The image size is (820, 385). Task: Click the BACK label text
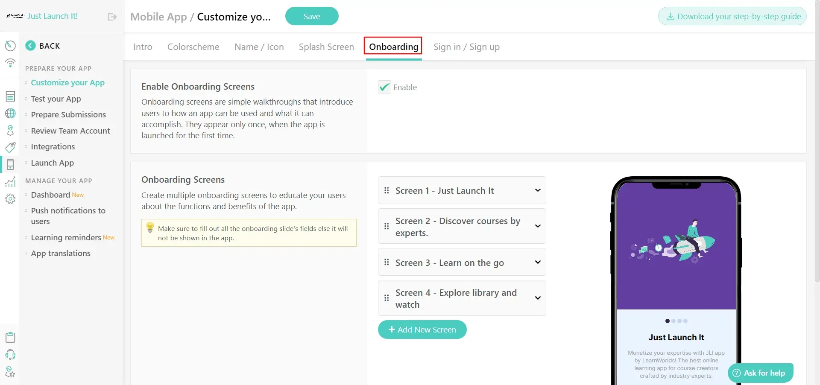coord(50,46)
